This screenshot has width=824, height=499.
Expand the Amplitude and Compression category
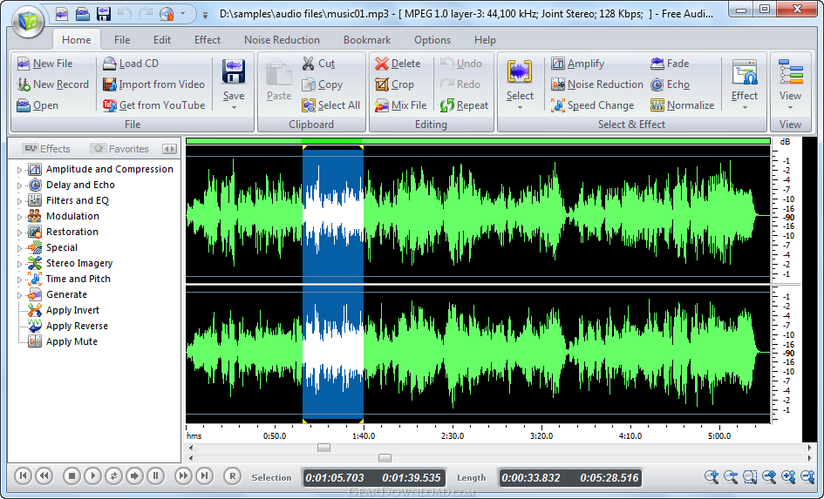click(19, 170)
